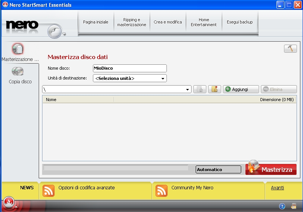The width and height of the screenshot is (303, 212).
Task: Click the Avanti news link
Action: tap(278, 187)
